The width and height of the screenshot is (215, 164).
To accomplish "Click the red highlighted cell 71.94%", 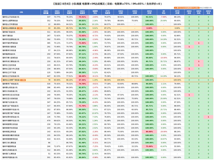I will pyautogui.click(x=82, y=43).
